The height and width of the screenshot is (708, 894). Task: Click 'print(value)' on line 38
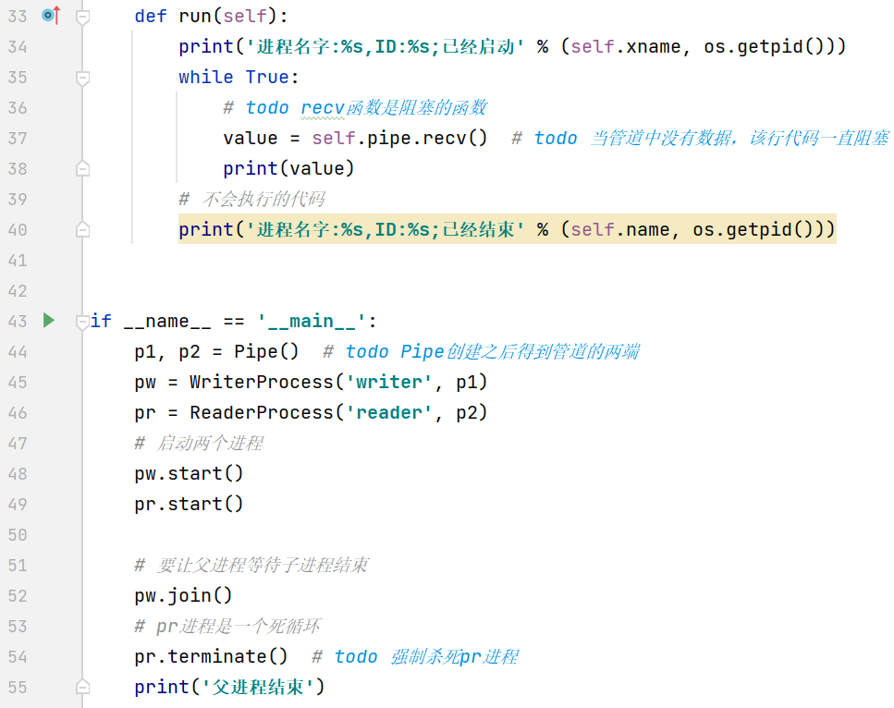288,169
